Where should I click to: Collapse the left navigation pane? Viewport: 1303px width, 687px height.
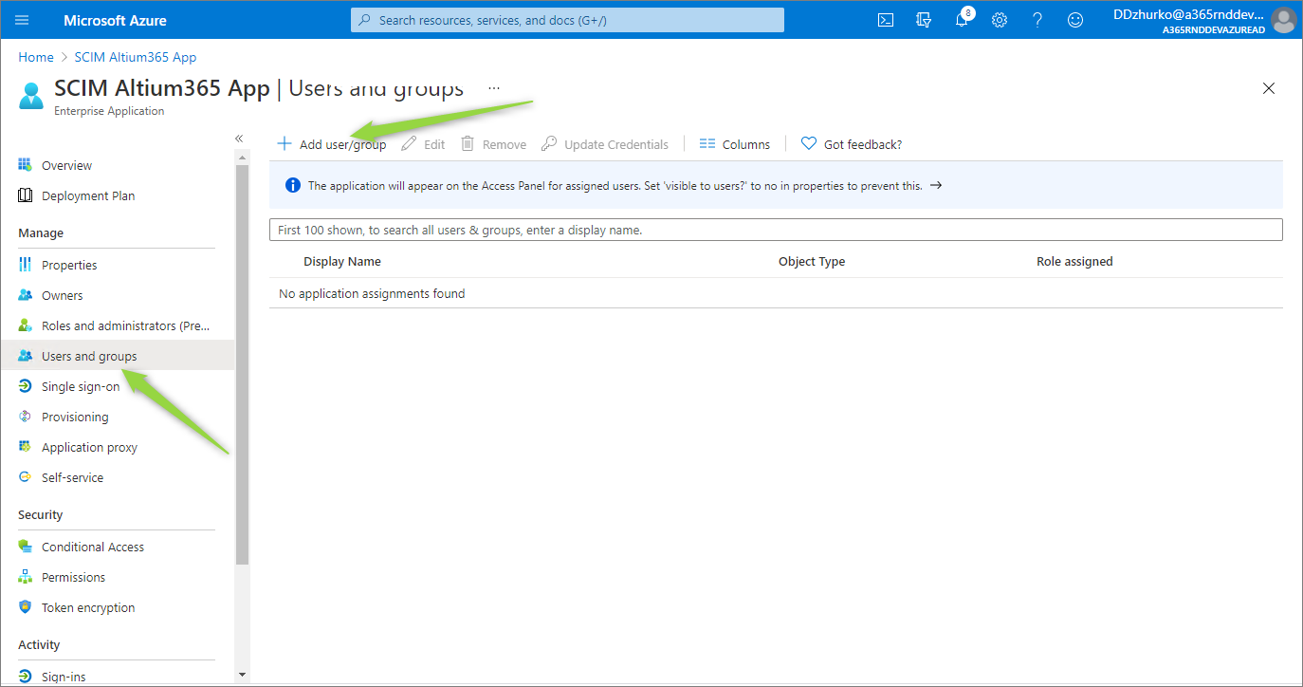pos(240,139)
